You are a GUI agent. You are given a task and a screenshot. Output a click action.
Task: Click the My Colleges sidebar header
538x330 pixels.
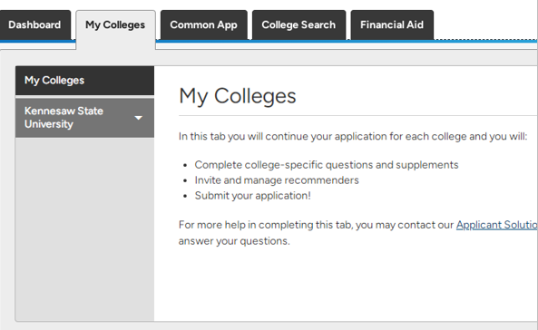click(84, 81)
